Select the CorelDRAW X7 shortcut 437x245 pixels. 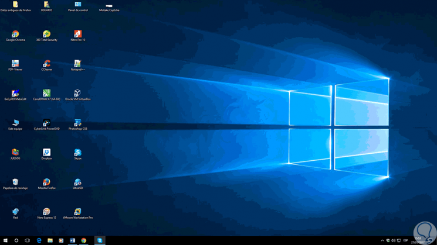pyautogui.click(x=46, y=94)
